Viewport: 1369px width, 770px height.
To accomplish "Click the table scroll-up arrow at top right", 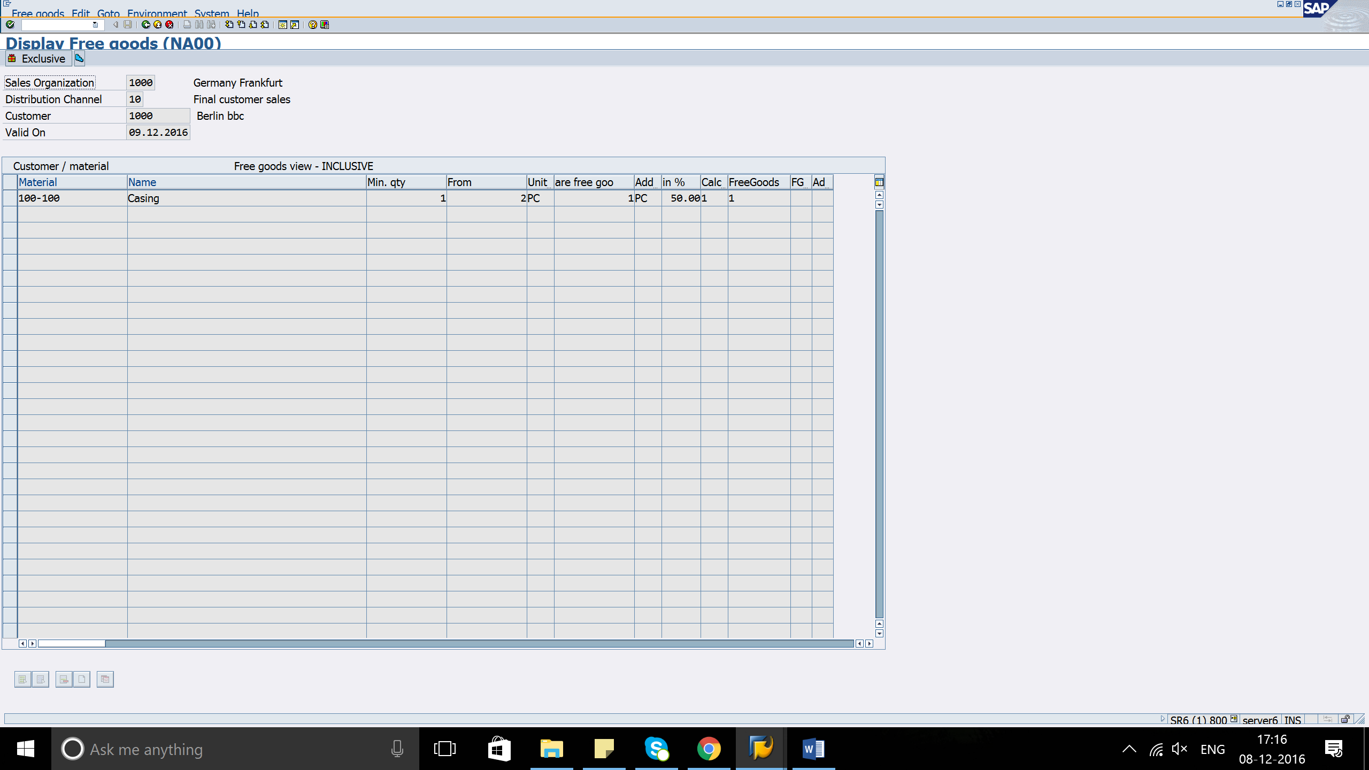I will pyautogui.click(x=879, y=195).
